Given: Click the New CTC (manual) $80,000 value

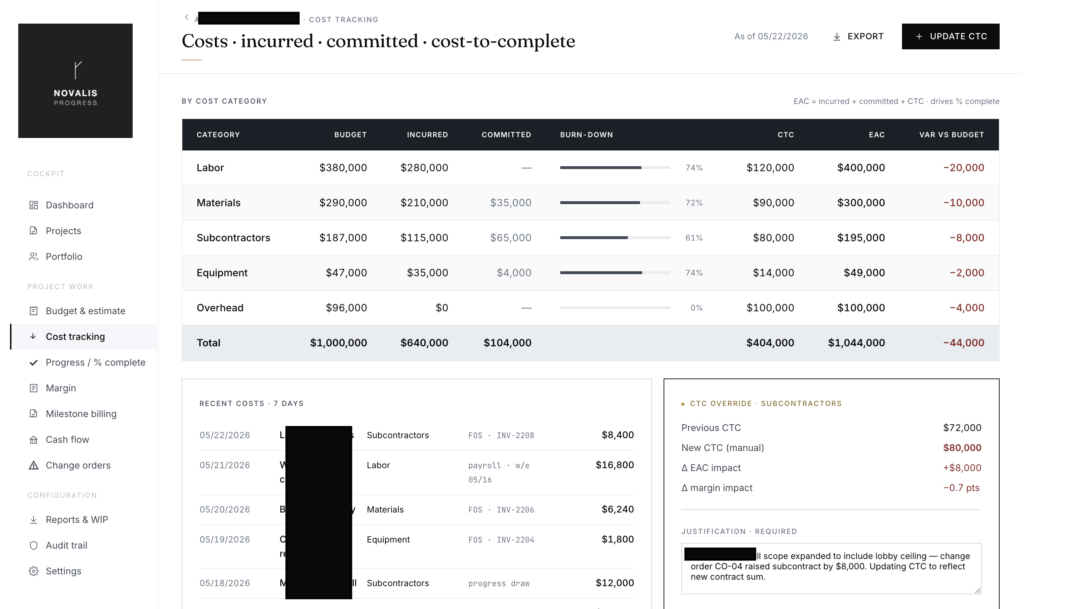Looking at the screenshot, I should point(962,447).
